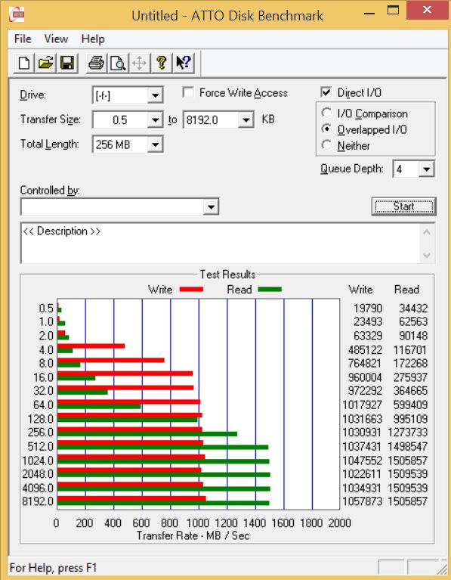
Task: Click the write value 19790
Action: point(368,308)
